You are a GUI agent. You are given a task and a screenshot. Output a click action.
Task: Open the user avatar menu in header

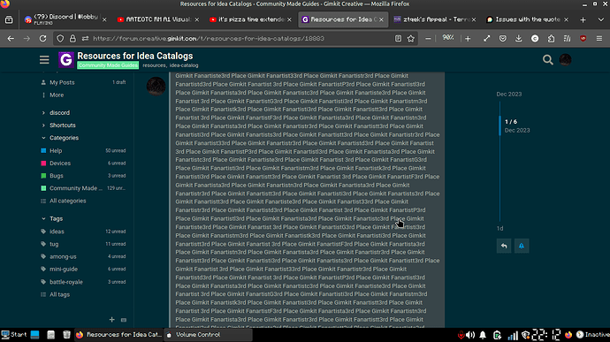coord(565,59)
